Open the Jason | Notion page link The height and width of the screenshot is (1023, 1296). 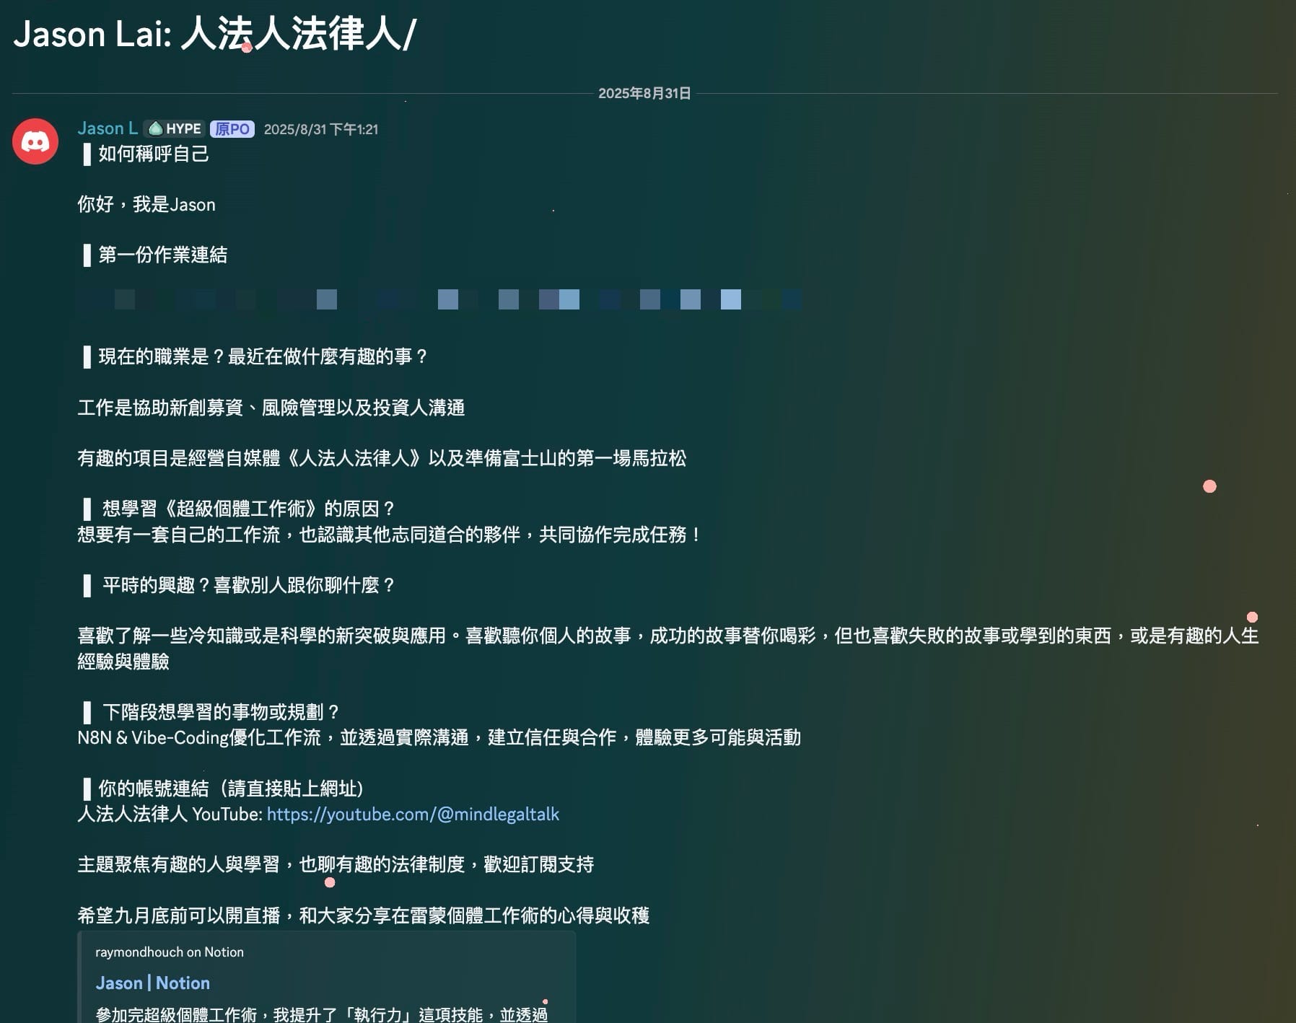(x=152, y=983)
